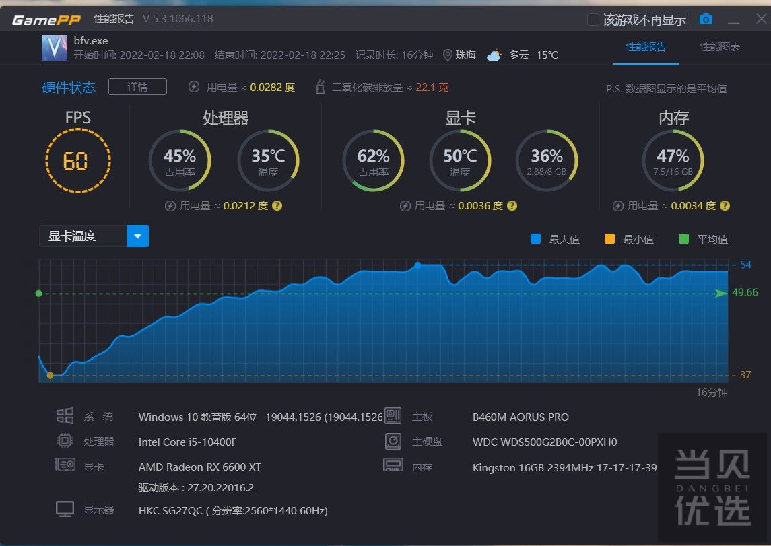Click the RAM icon beside 内存
771x546 pixels.
pyautogui.click(x=393, y=465)
